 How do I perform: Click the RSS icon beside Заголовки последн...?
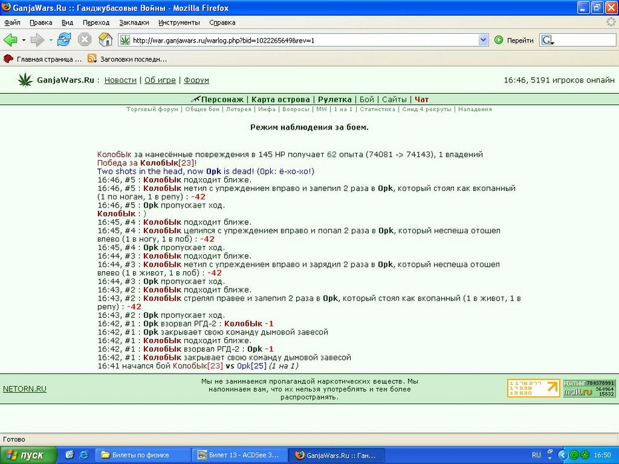[92, 58]
